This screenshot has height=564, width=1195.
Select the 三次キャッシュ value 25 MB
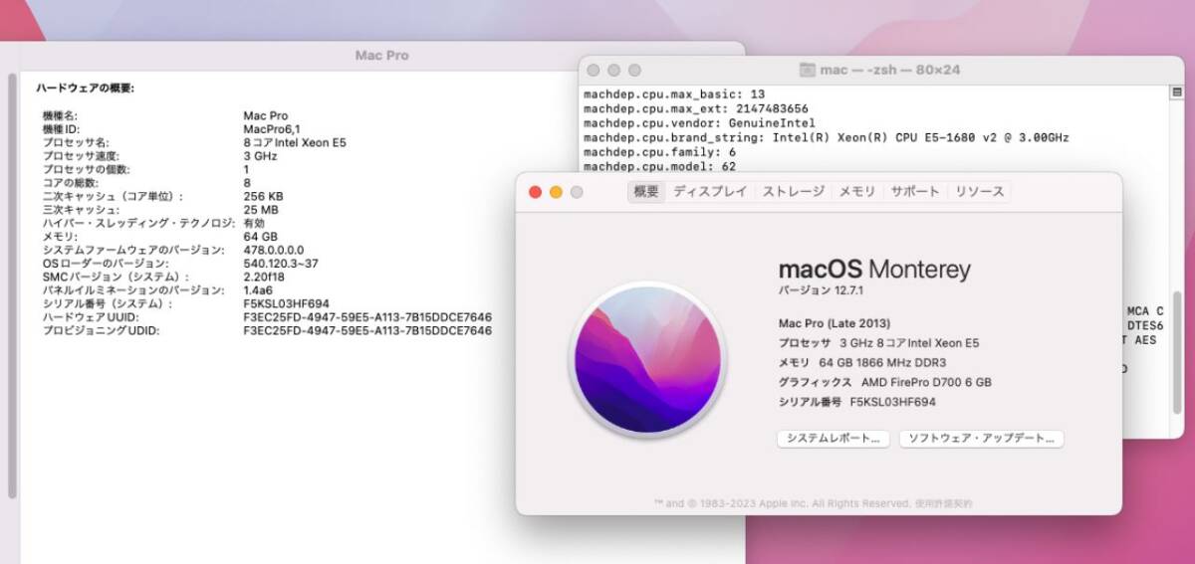261,210
